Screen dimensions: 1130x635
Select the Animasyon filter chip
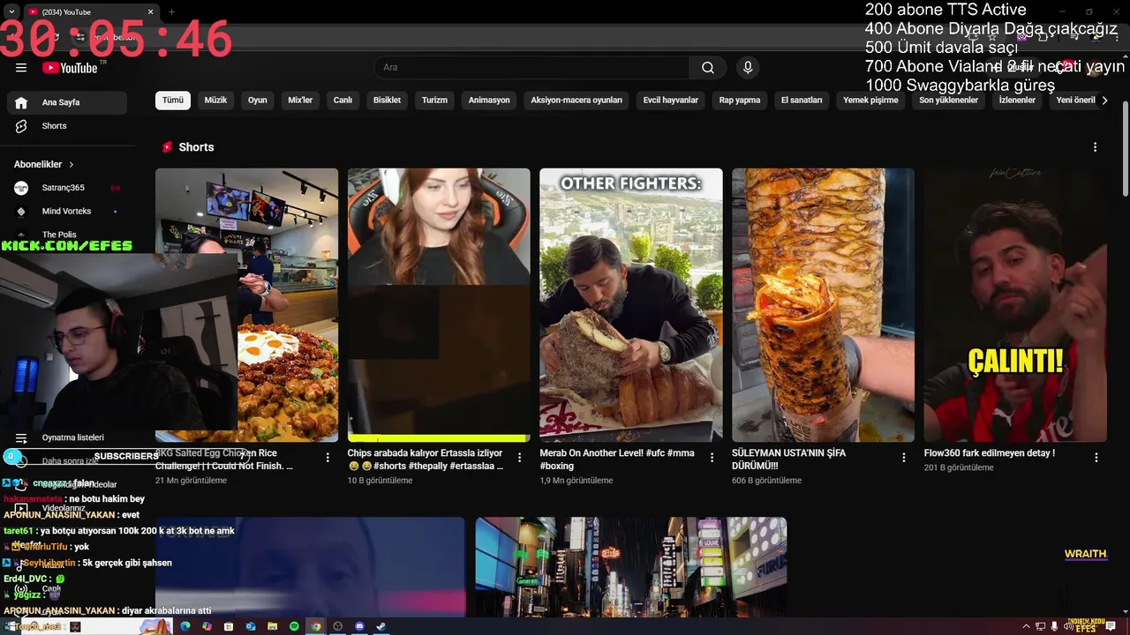pos(489,101)
